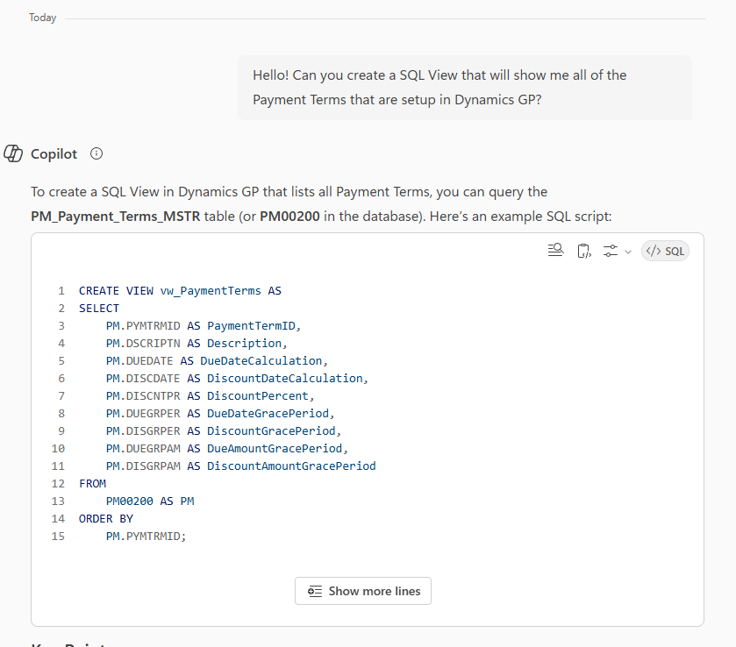Click the FROM keyword on line 12

click(x=92, y=484)
